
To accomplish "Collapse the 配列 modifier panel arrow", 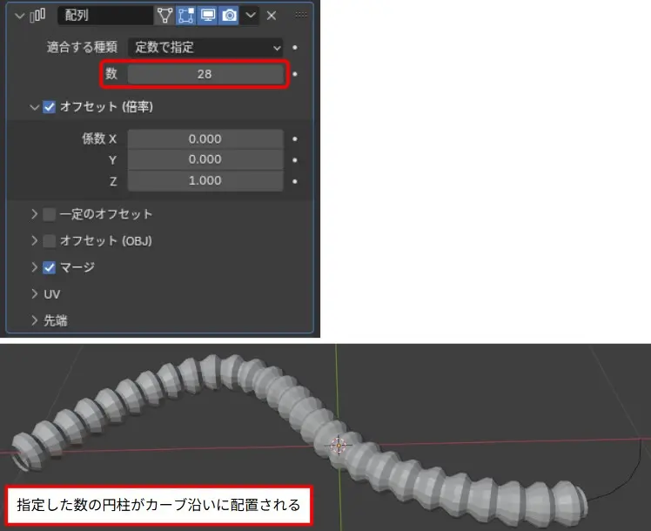I will [19, 16].
